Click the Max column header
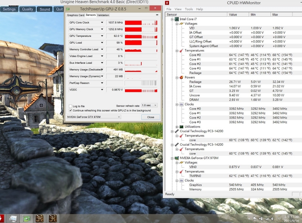302x223 pixels. [x=281, y=14]
